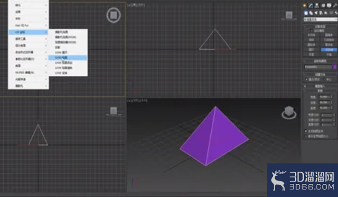The width and height of the screenshot is (338, 197).
Task: Collapse the Creation Method rollout
Action: click(320, 75)
